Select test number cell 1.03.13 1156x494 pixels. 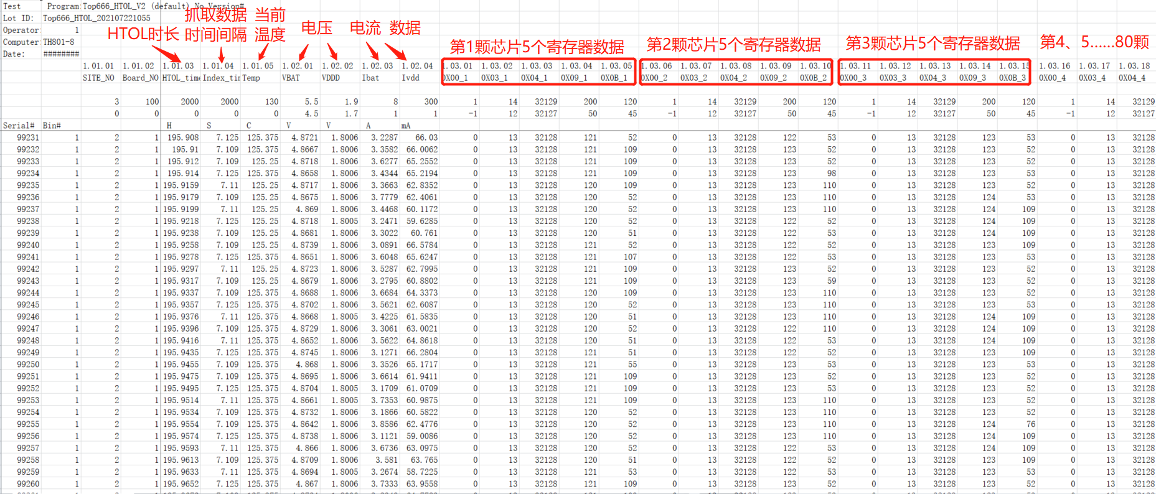tap(935, 65)
